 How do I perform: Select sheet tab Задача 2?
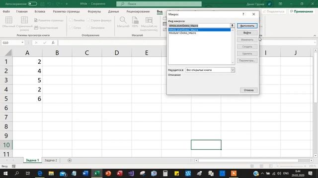pos(51,160)
